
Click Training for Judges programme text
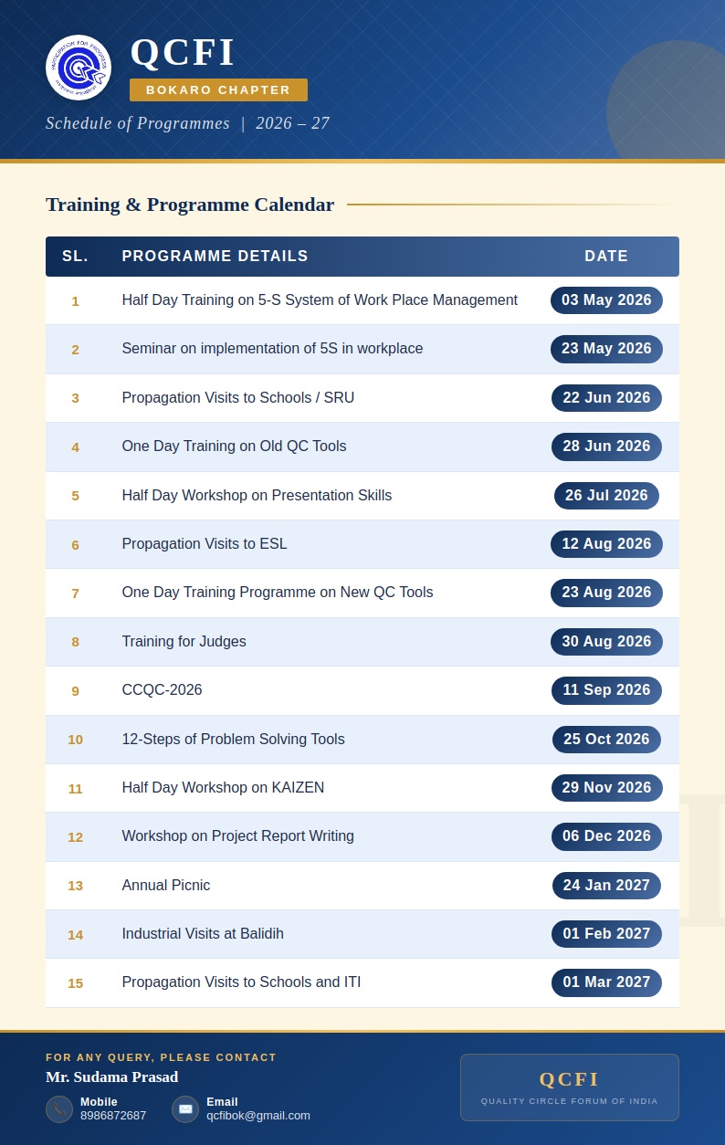[x=184, y=642]
